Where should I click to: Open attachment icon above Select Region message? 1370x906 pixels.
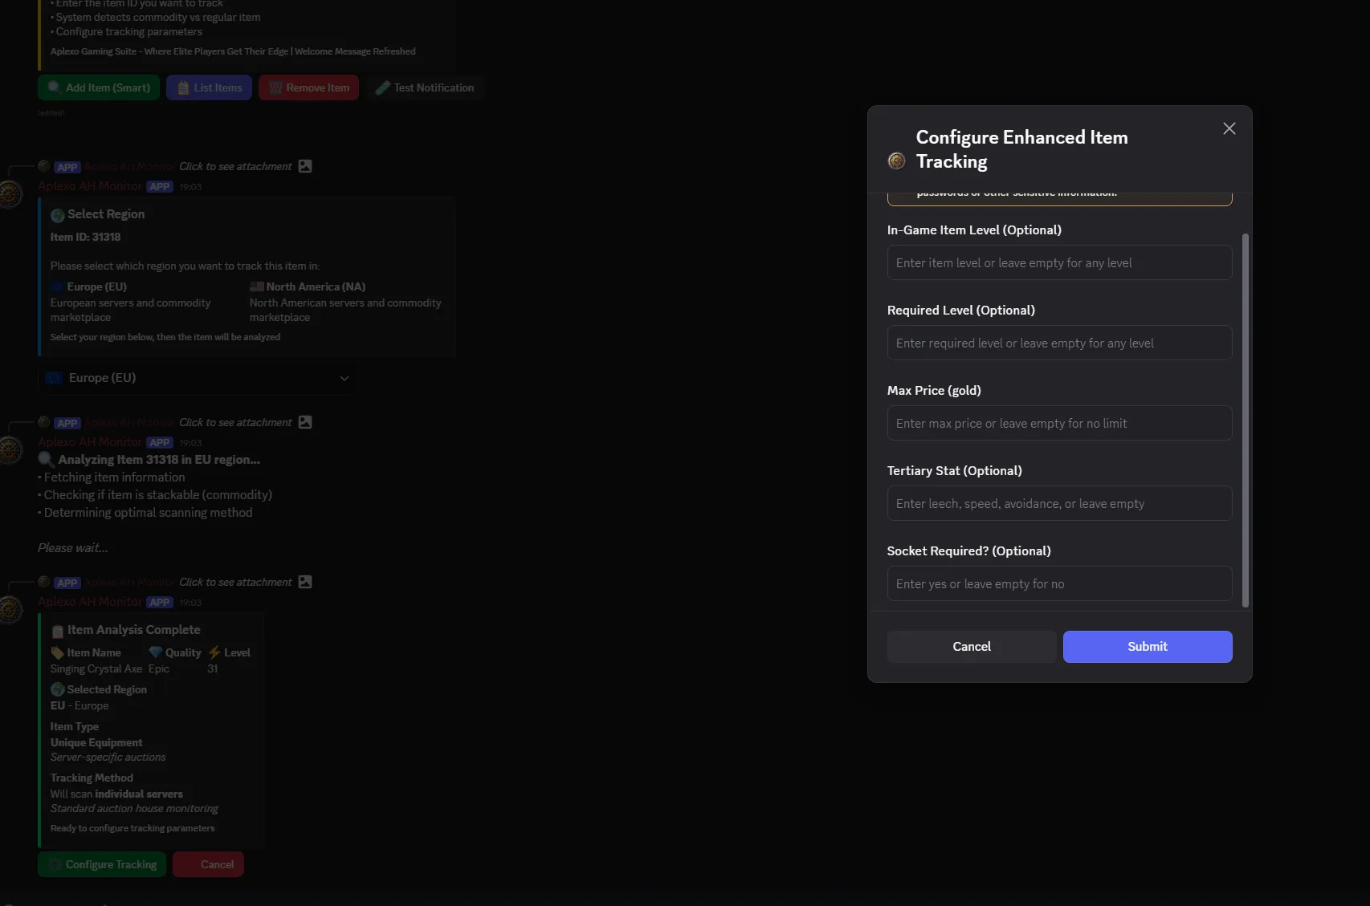pos(305,166)
